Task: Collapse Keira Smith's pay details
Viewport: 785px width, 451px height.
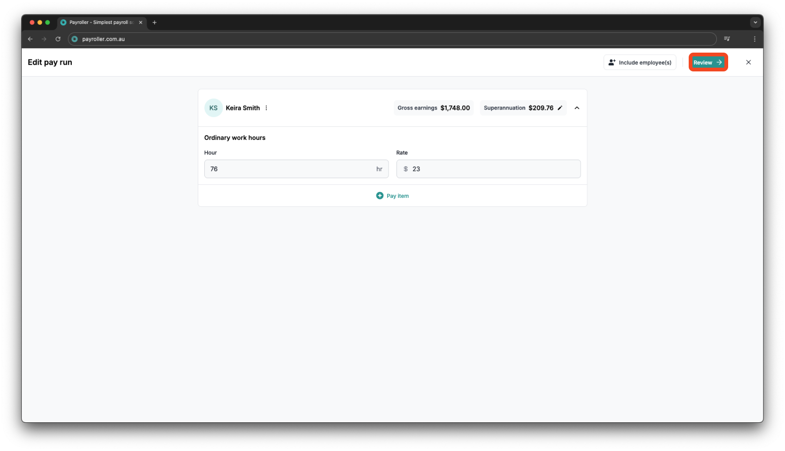Action: (x=577, y=108)
